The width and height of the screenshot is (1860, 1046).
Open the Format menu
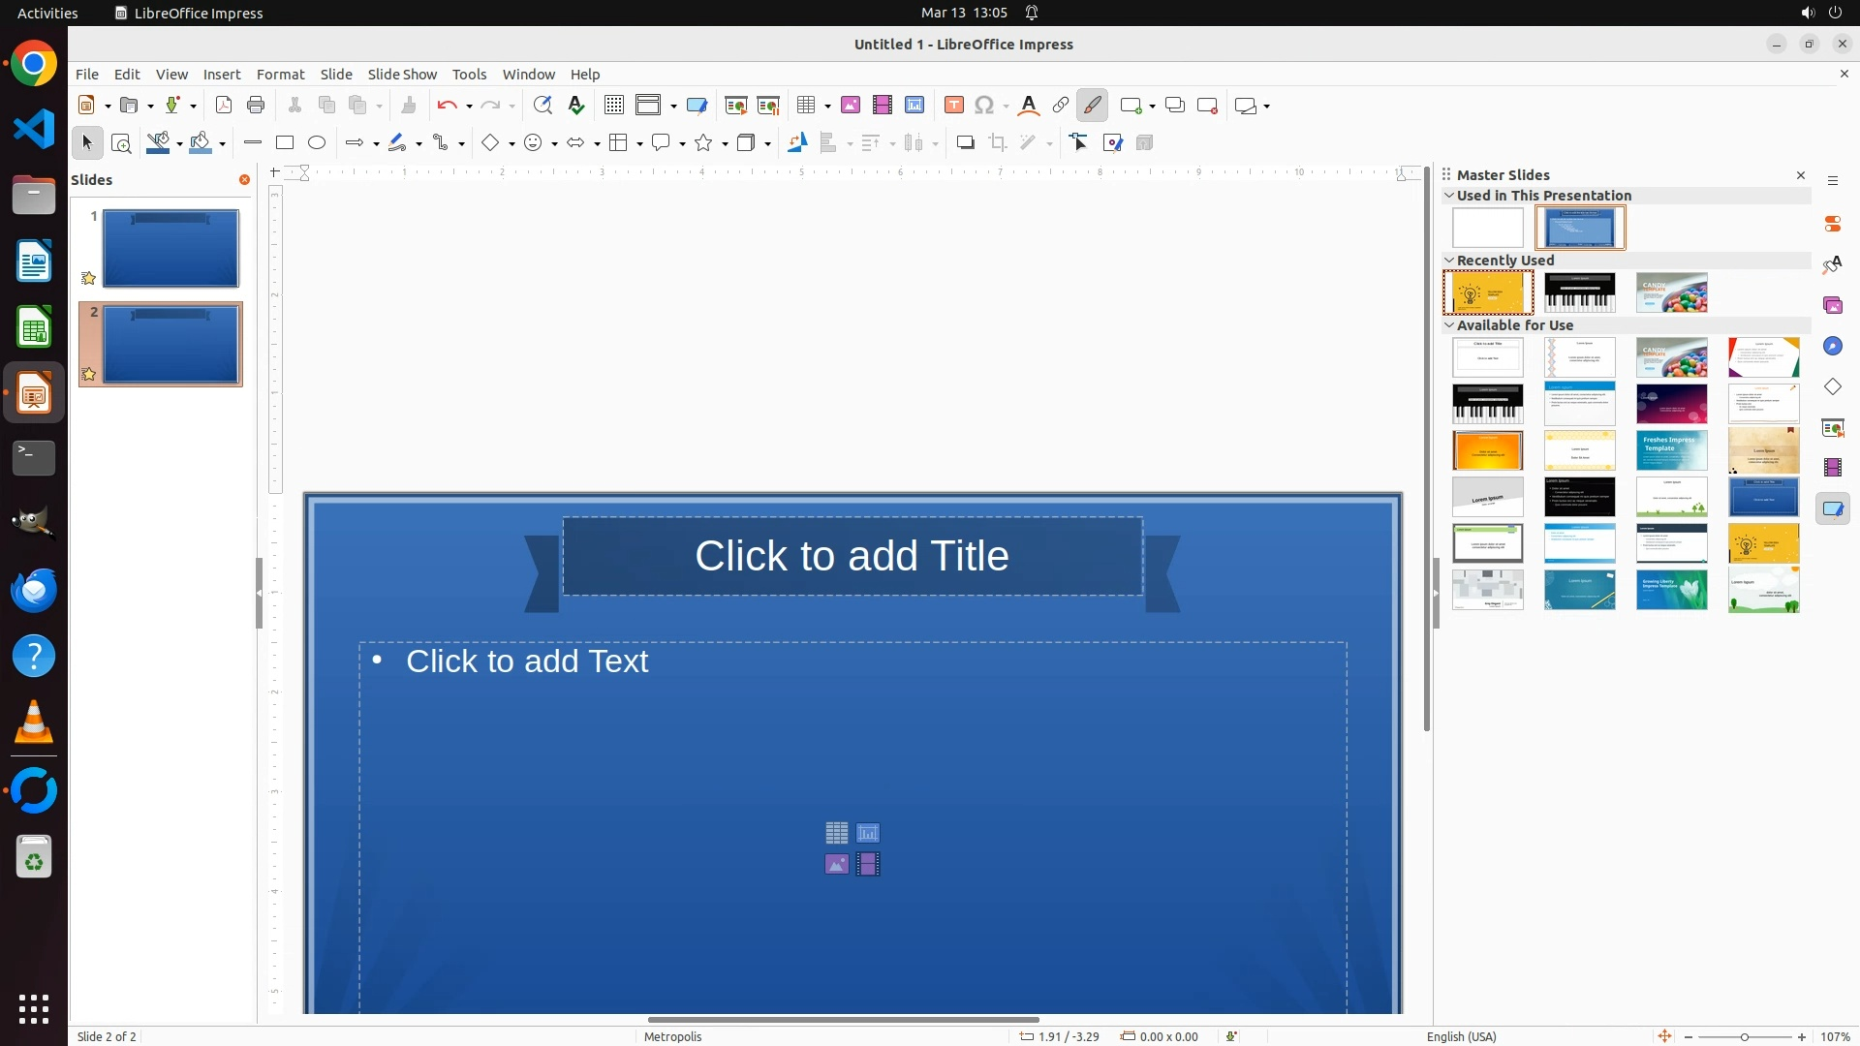pos(280,75)
